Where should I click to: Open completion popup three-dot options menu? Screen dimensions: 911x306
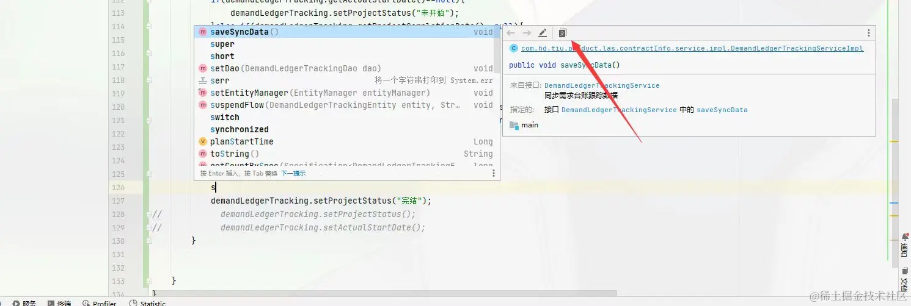pos(494,173)
